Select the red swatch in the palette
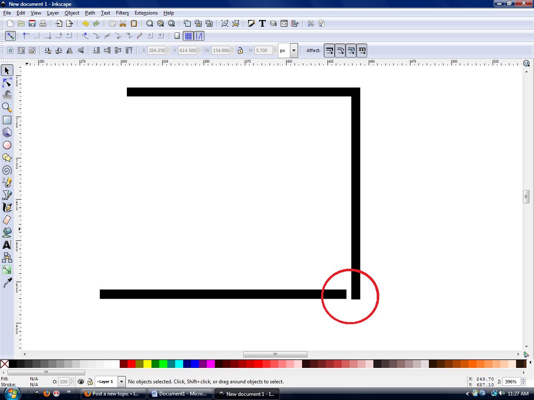 click(131, 364)
